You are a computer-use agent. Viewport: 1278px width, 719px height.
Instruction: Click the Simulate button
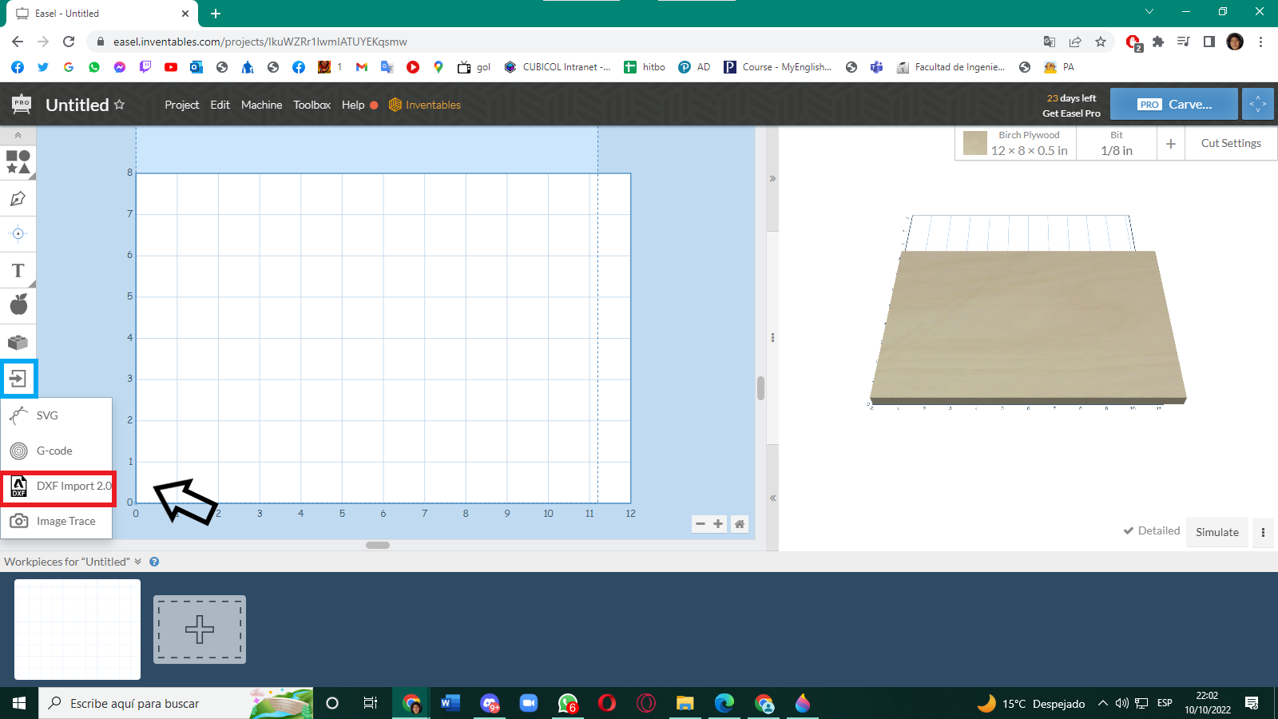1217,532
